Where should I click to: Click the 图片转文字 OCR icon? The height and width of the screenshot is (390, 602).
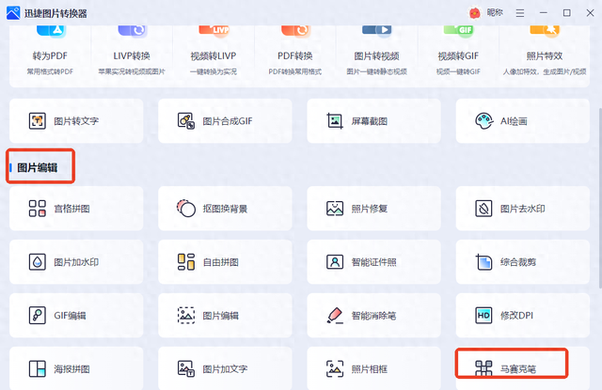click(x=38, y=121)
